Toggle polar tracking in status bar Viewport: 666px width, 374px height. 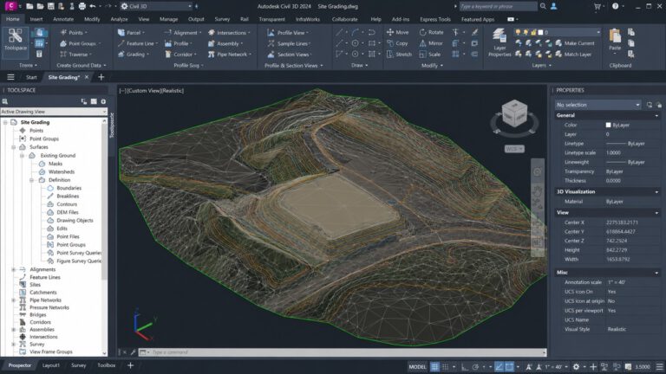[x=475, y=367]
